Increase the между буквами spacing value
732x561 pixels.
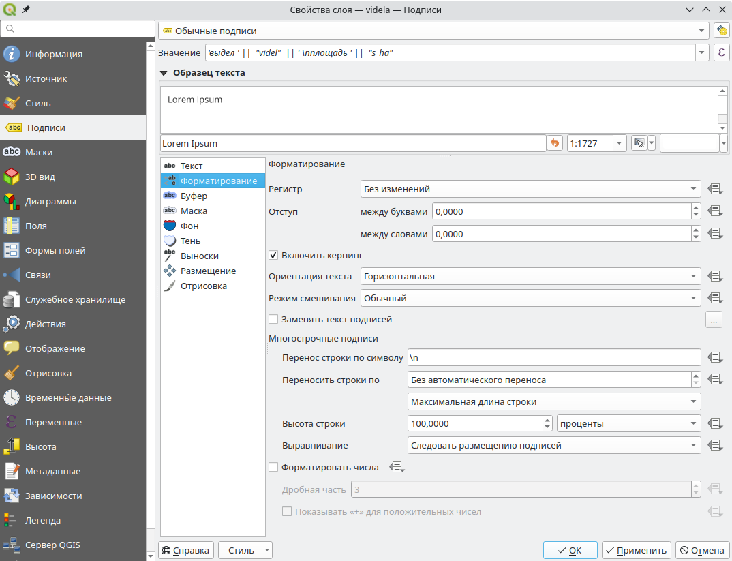[x=696, y=208]
